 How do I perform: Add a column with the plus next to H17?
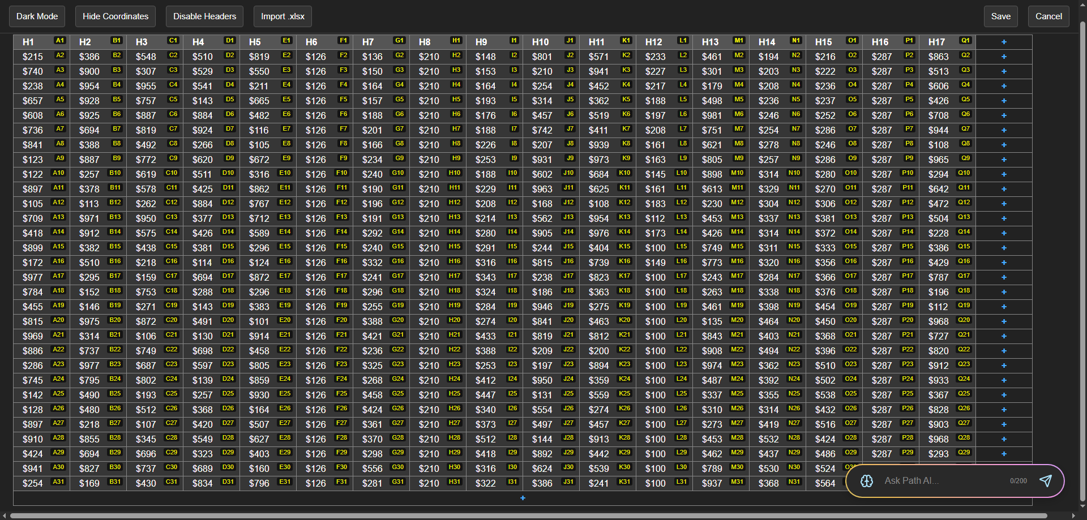pyautogui.click(x=1004, y=42)
